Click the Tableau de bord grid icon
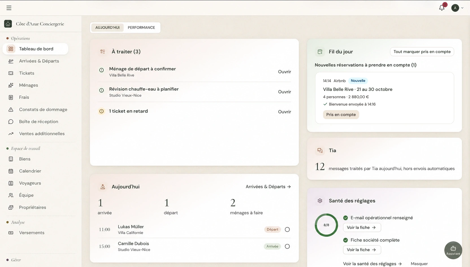This screenshot has height=267, width=470. tap(11, 49)
